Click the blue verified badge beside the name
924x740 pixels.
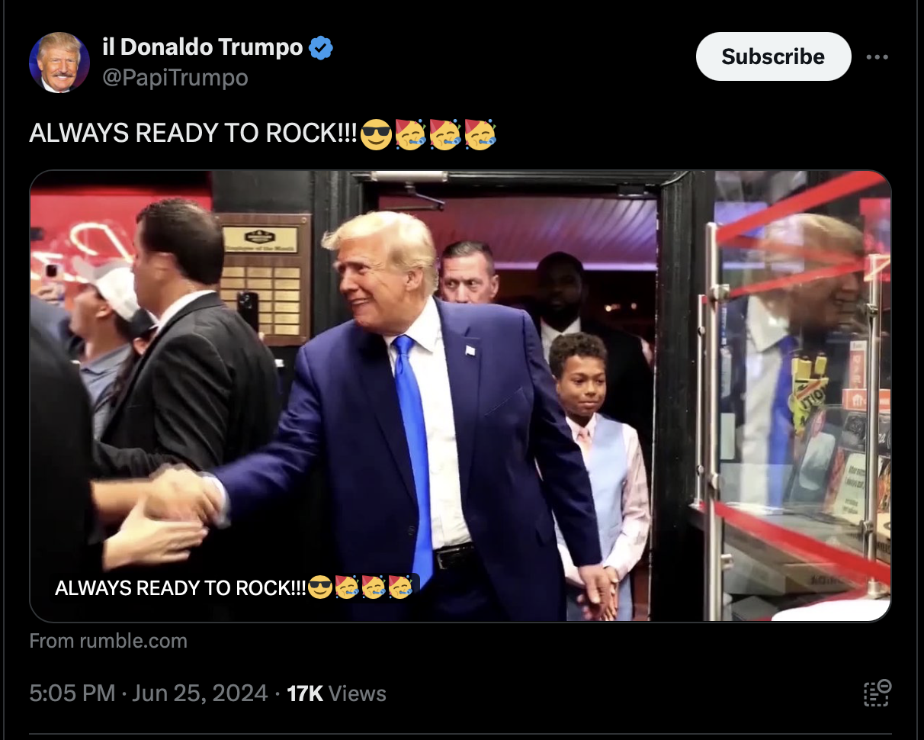(x=321, y=48)
